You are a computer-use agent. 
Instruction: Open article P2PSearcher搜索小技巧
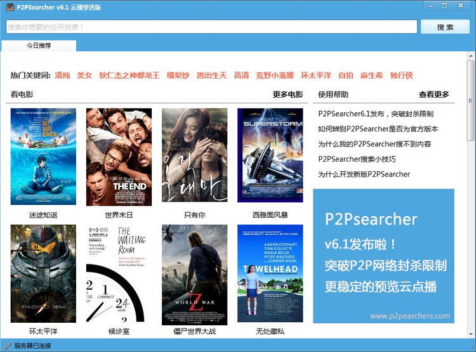pyautogui.click(x=357, y=159)
